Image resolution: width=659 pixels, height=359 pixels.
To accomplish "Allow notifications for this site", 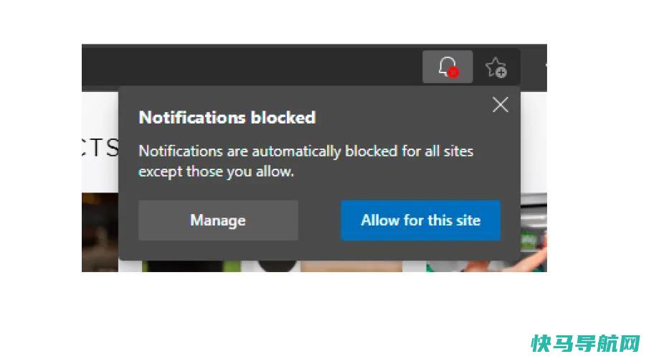I will (420, 220).
